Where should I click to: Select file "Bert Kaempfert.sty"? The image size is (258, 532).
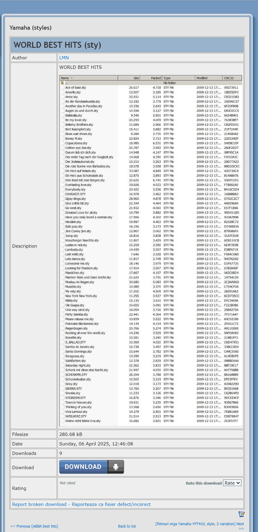(x=78, y=129)
